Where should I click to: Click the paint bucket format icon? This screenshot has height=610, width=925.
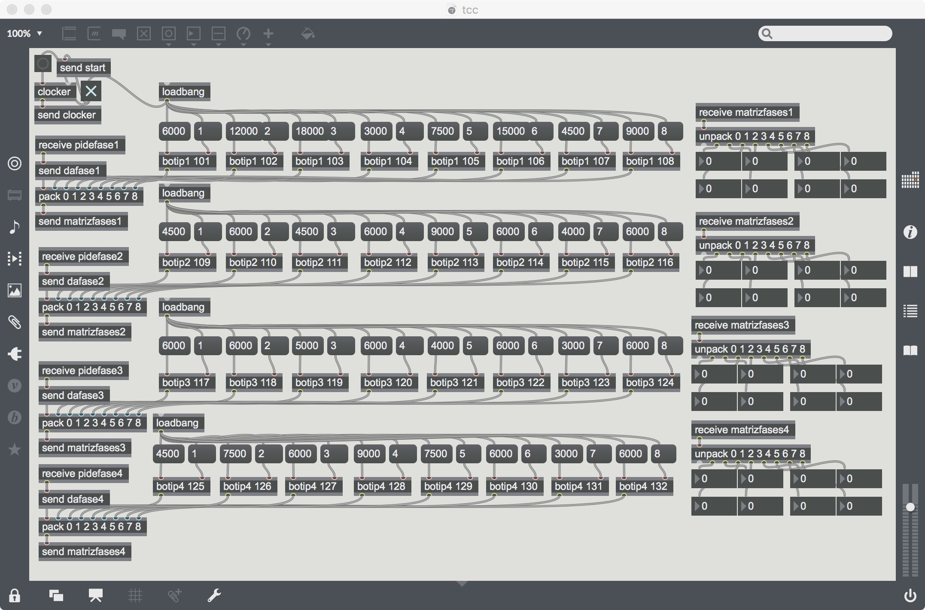[x=307, y=33]
